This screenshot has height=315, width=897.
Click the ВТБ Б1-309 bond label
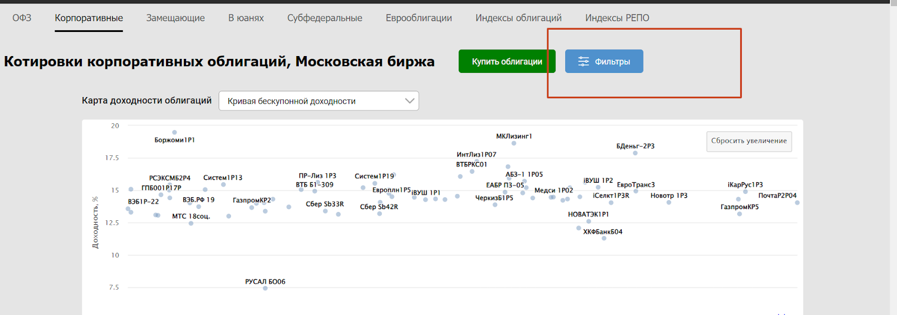click(315, 185)
